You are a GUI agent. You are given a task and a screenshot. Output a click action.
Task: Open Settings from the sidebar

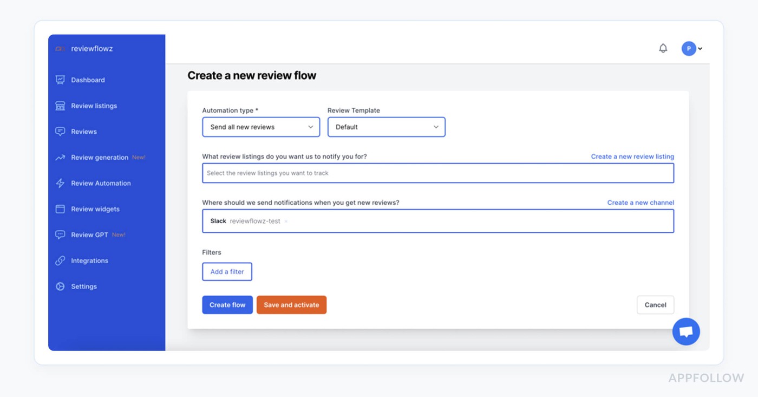[x=61, y=287]
